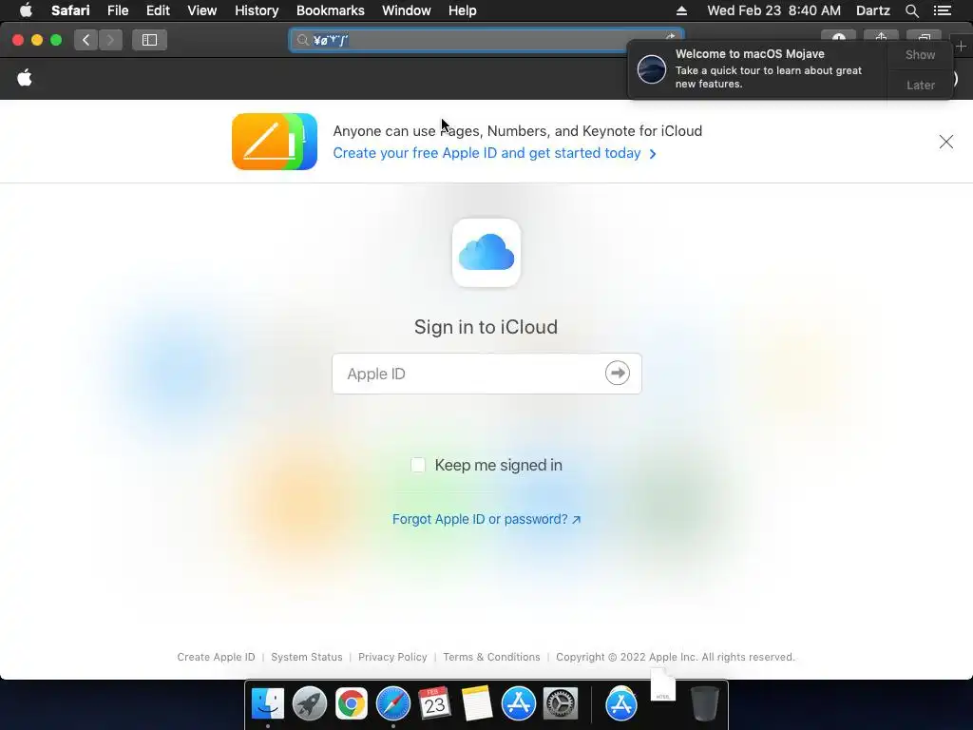973x730 pixels.
Task: Open a new tab with plus button
Action: pos(962,46)
